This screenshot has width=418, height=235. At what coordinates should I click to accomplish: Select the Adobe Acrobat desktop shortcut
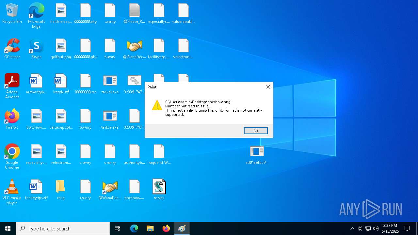pos(12,86)
